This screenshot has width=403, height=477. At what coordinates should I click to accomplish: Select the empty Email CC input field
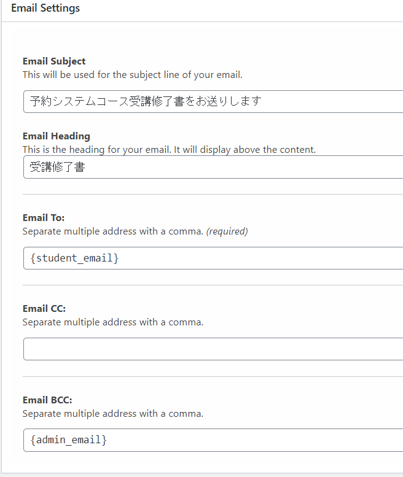point(213,349)
